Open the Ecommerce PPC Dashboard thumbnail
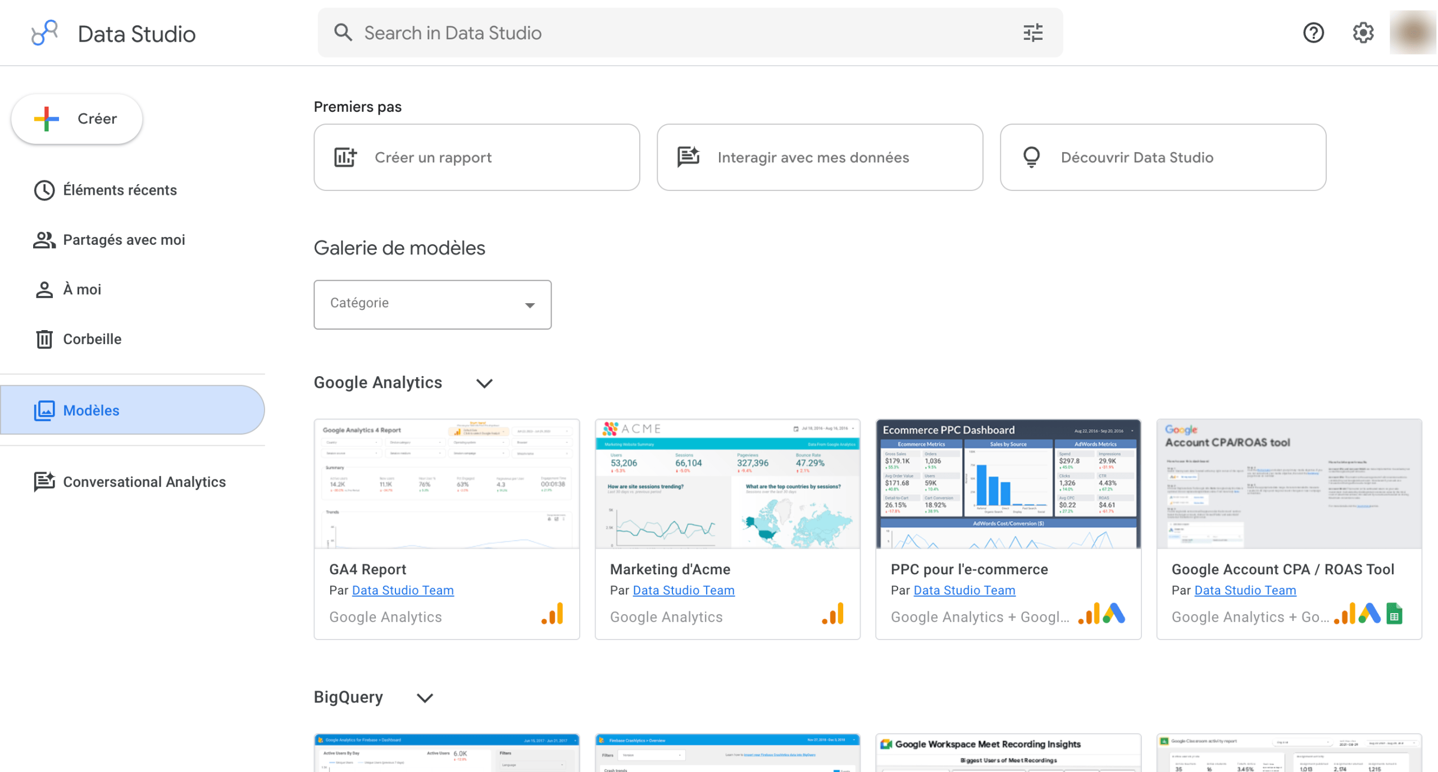 click(1008, 484)
